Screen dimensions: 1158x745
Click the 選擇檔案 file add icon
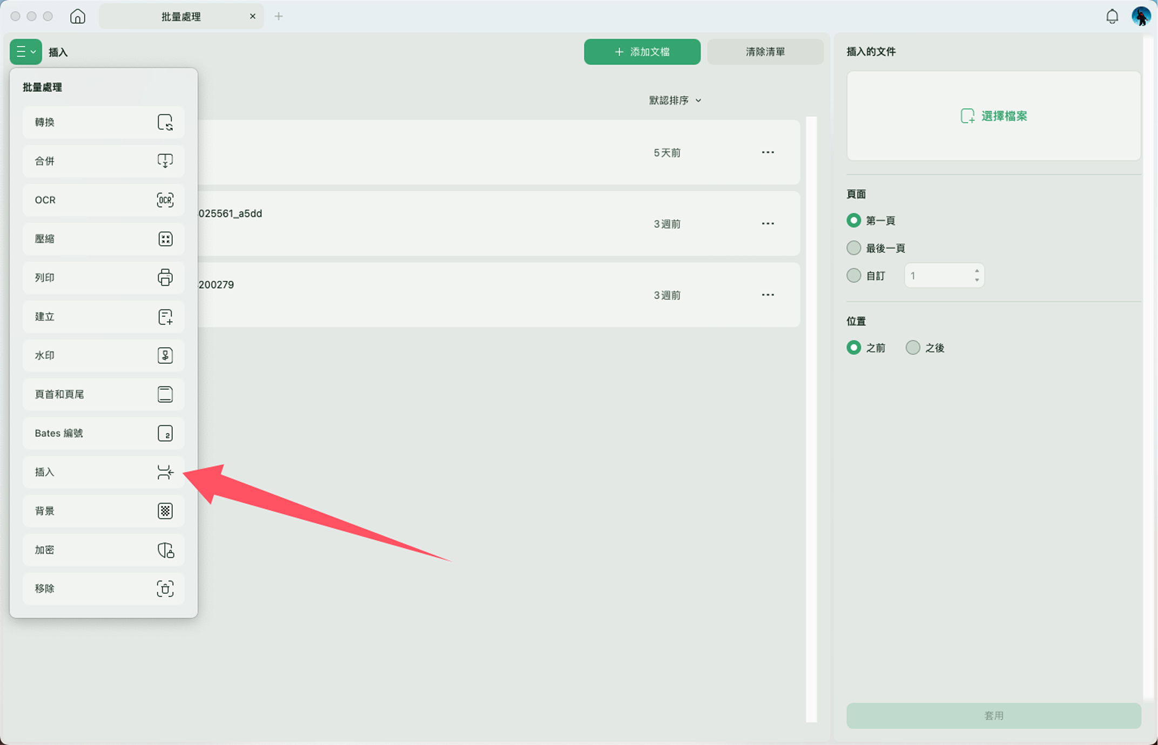click(967, 116)
